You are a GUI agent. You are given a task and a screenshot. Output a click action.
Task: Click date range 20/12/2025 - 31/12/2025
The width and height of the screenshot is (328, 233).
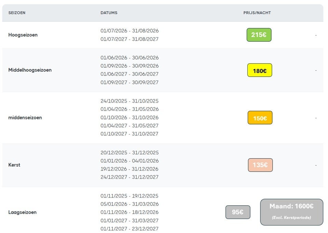(129, 152)
